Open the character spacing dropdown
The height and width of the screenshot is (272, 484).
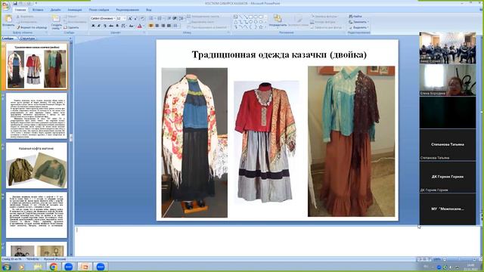[124, 26]
